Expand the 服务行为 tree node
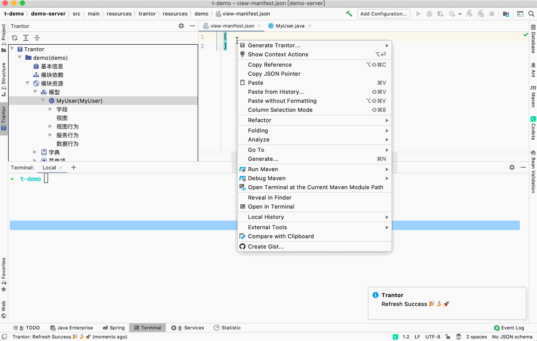This screenshot has width=537, height=341. pyautogui.click(x=50, y=135)
